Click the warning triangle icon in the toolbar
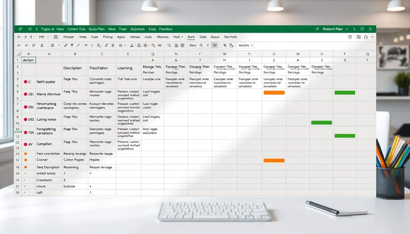Viewport: 410px width, 234px height. click(132, 45)
